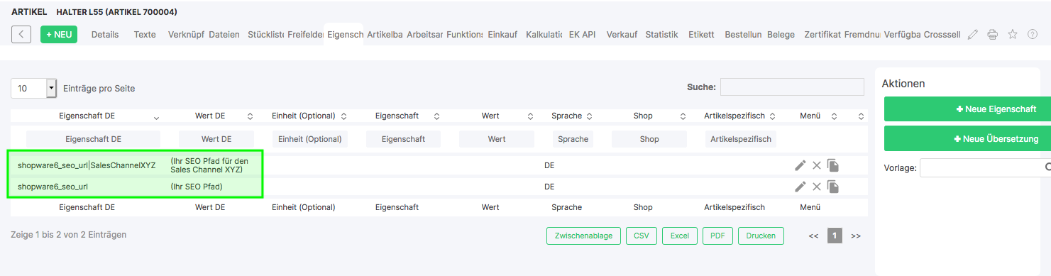Focus the Shop filter field
Screen dimensions: 1051x276
tap(649, 139)
